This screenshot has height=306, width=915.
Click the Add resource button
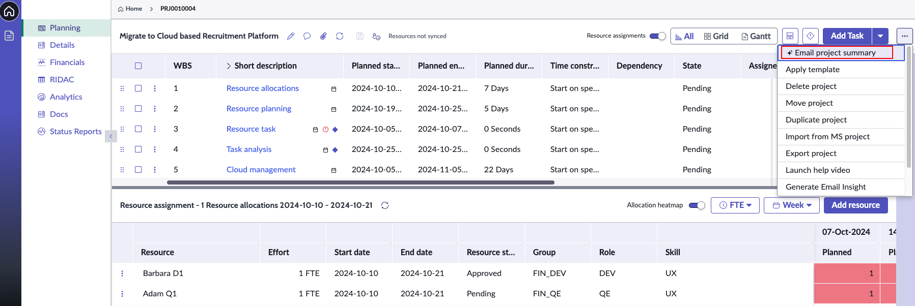(855, 205)
